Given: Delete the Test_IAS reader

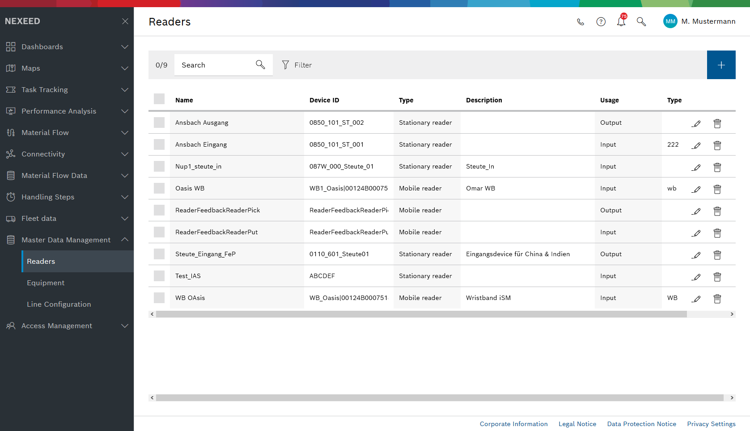Looking at the screenshot, I should click(717, 277).
